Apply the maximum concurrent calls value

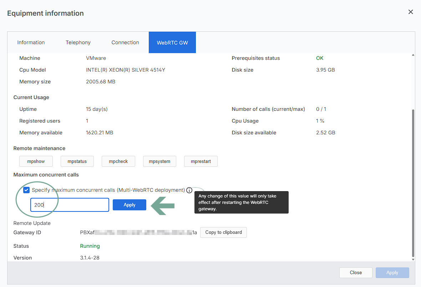(x=130, y=205)
